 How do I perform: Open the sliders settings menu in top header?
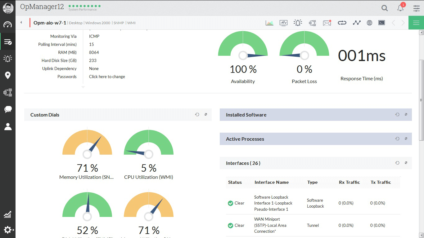(x=417, y=8)
